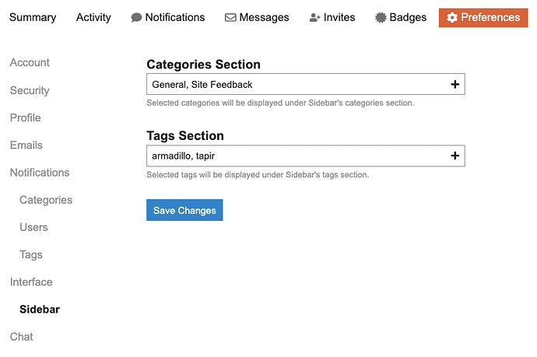Click the certificate icon beside Badges

[381, 17]
